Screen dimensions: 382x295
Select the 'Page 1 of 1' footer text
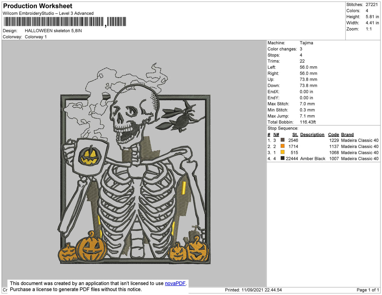click(368, 290)
